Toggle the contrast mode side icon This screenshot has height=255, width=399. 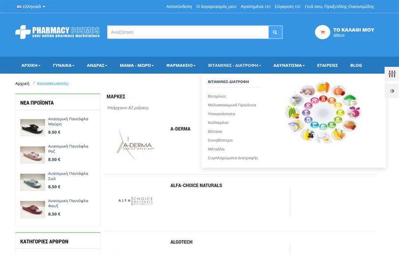tap(392, 91)
